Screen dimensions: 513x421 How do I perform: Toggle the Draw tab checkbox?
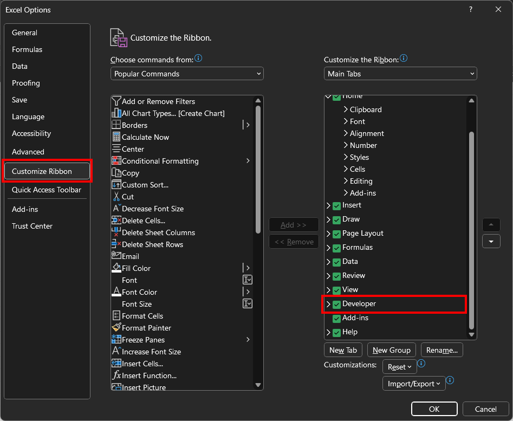[x=336, y=219]
